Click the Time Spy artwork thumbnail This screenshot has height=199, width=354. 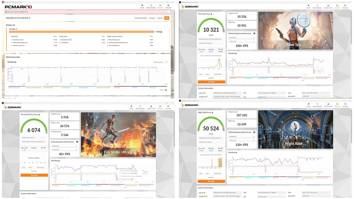click(x=295, y=31)
